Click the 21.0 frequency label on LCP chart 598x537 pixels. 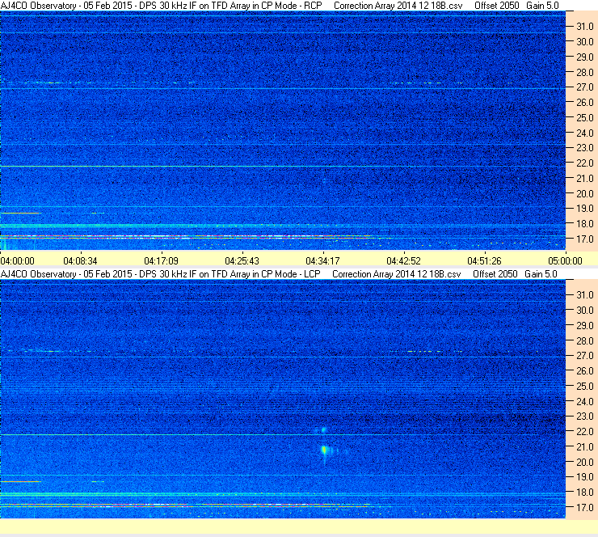[x=584, y=447]
